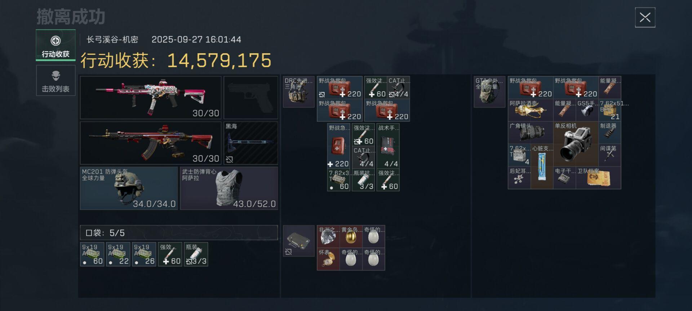The height and width of the screenshot is (311, 692).
Task: Click the 口袋 5/5 pocket header
Action: pyautogui.click(x=179, y=233)
